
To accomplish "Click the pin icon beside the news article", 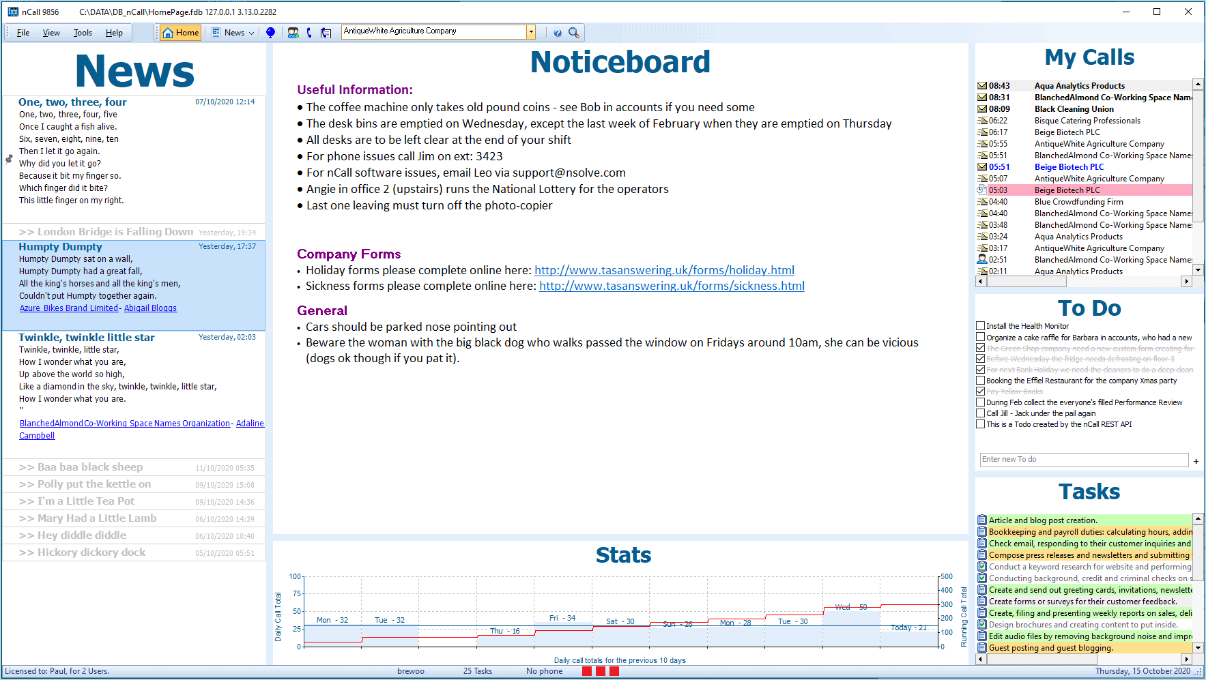I will [9, 159].
